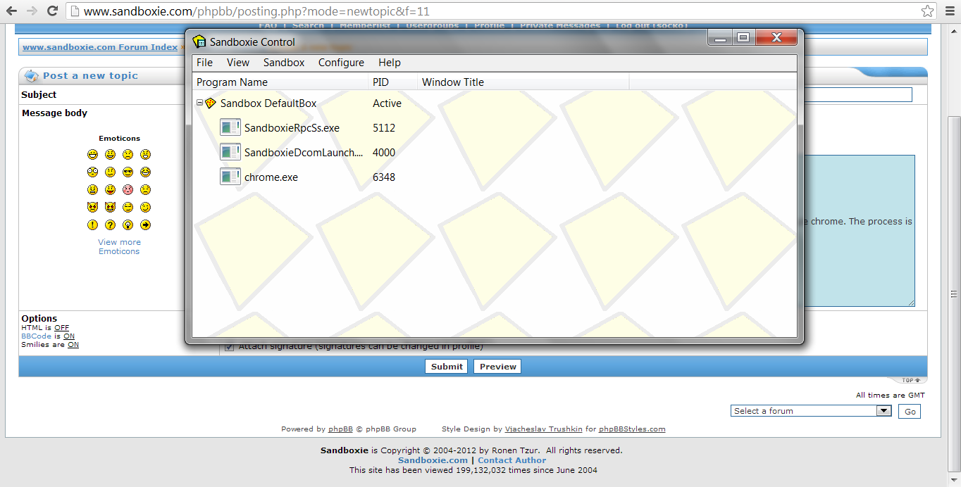Insert the Laughing emoticon
The width and height of the screenshot is (961, 487).
(145, 172)
